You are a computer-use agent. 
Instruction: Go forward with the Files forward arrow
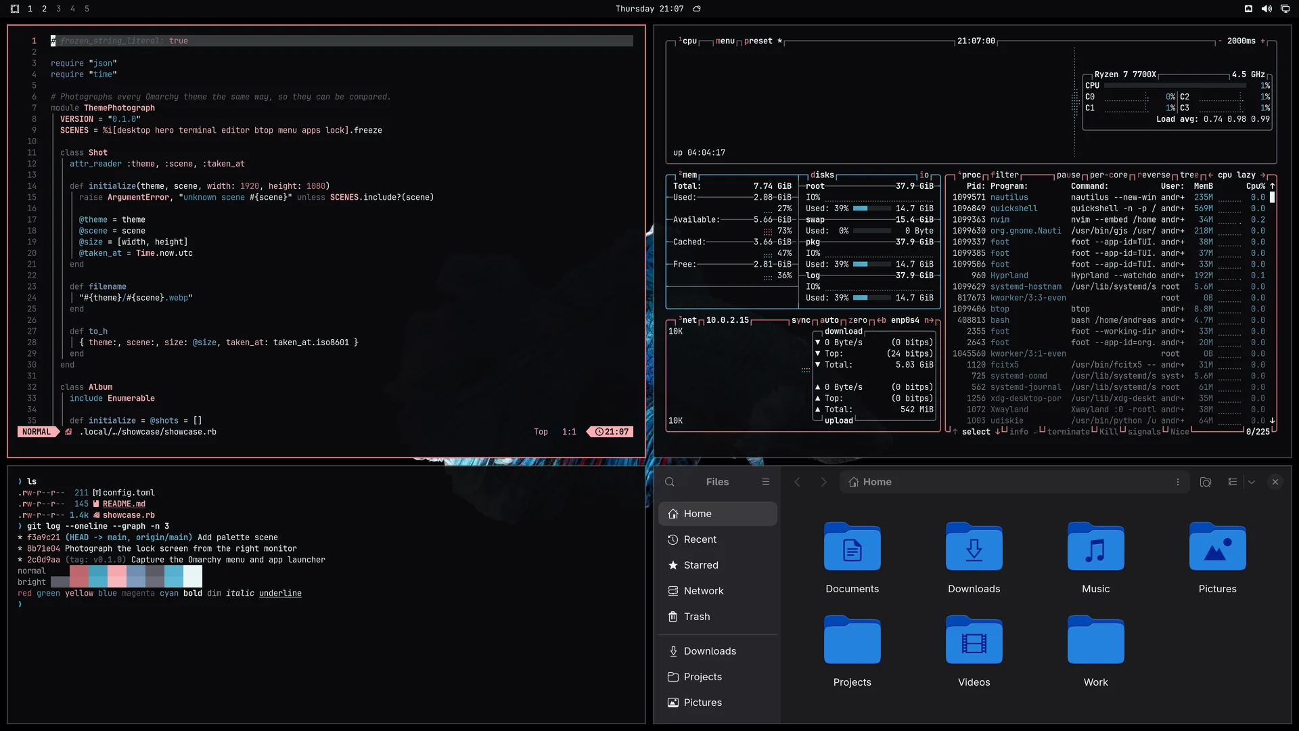click(x=823, y=482)
